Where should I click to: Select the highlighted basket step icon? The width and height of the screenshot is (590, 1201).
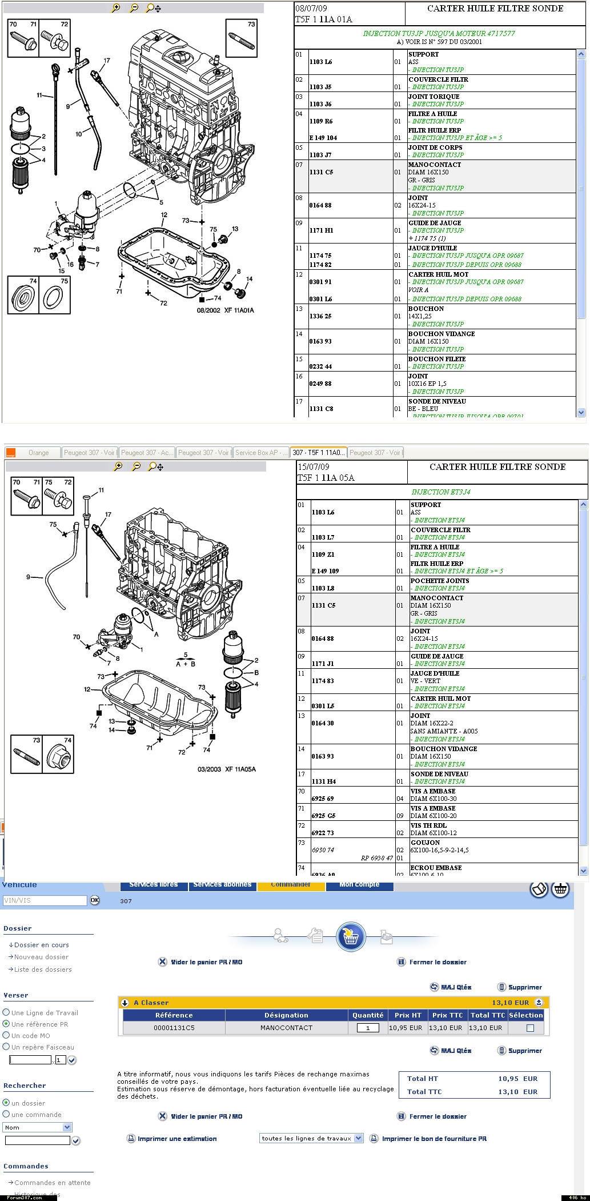point(351,937)
